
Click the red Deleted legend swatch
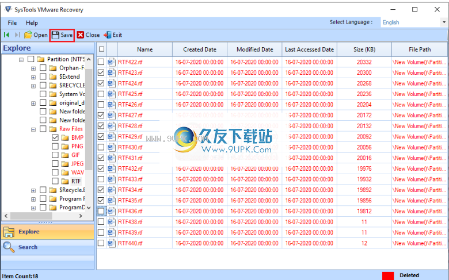(388, 276)
